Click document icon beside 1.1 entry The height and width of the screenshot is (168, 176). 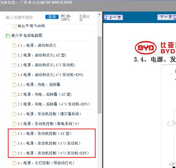click(x=14, y=46)
